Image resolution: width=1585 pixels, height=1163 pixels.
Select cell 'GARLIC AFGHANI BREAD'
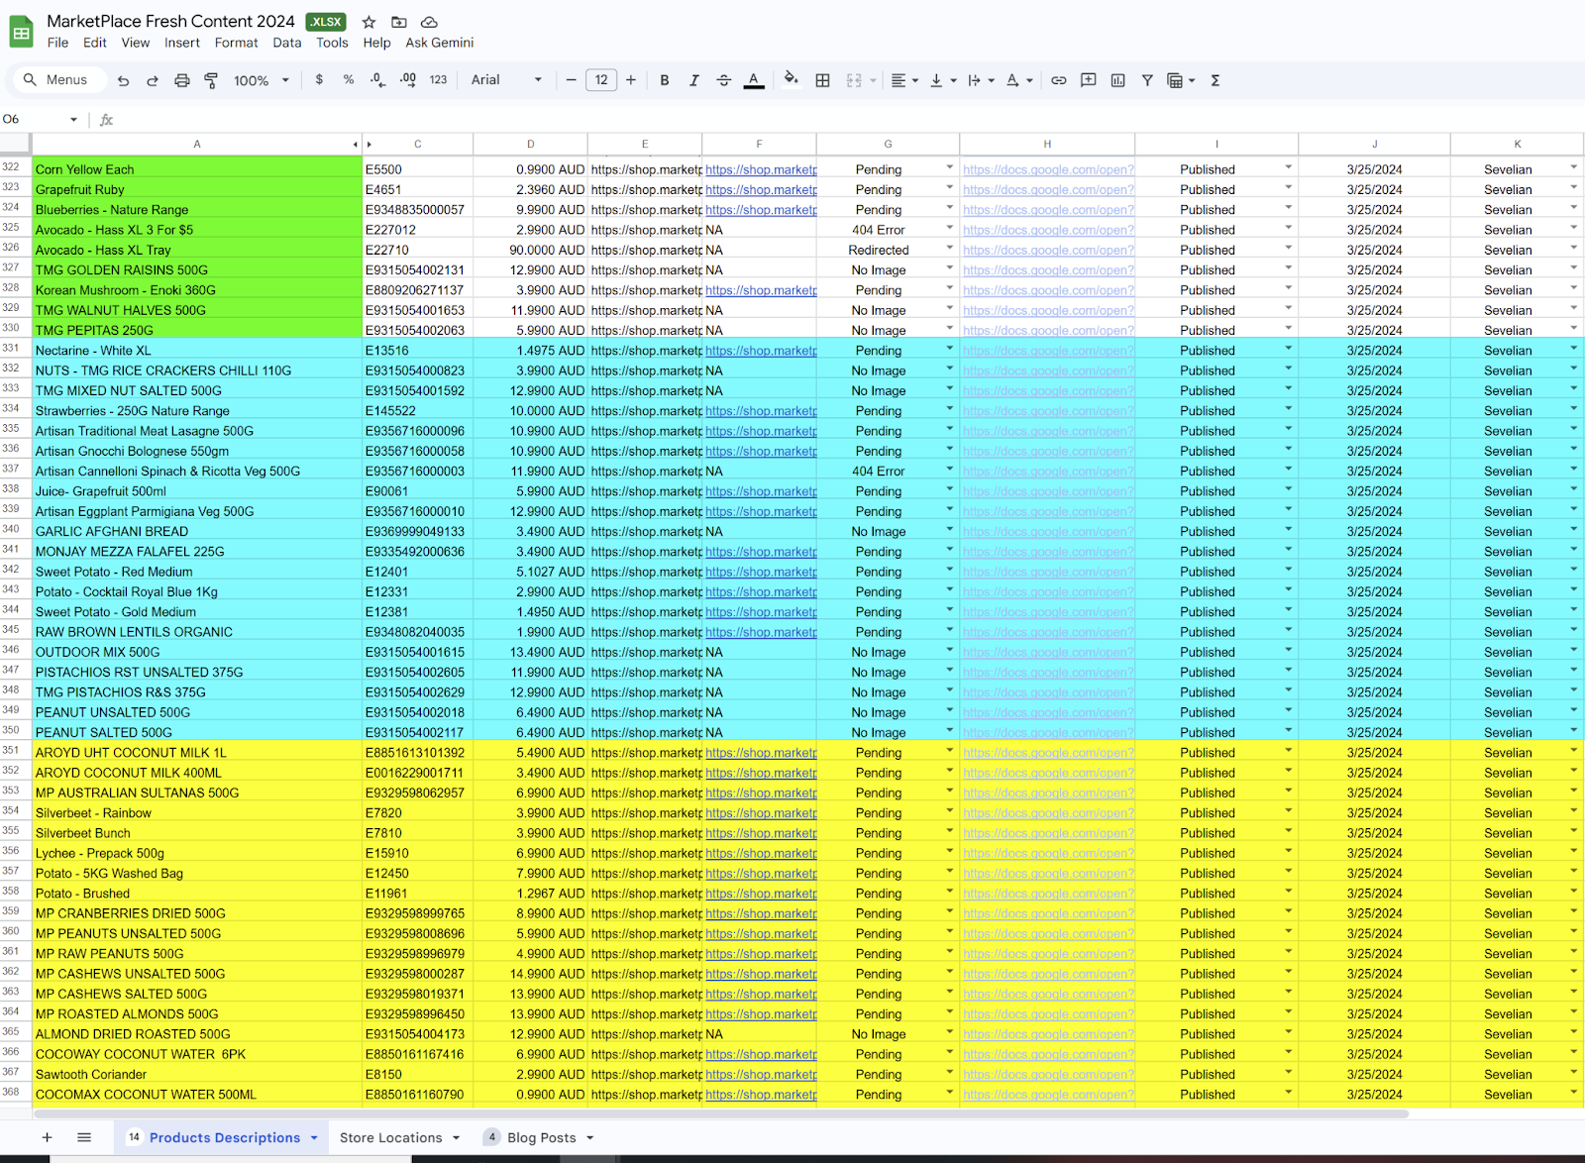coord(197,532)
